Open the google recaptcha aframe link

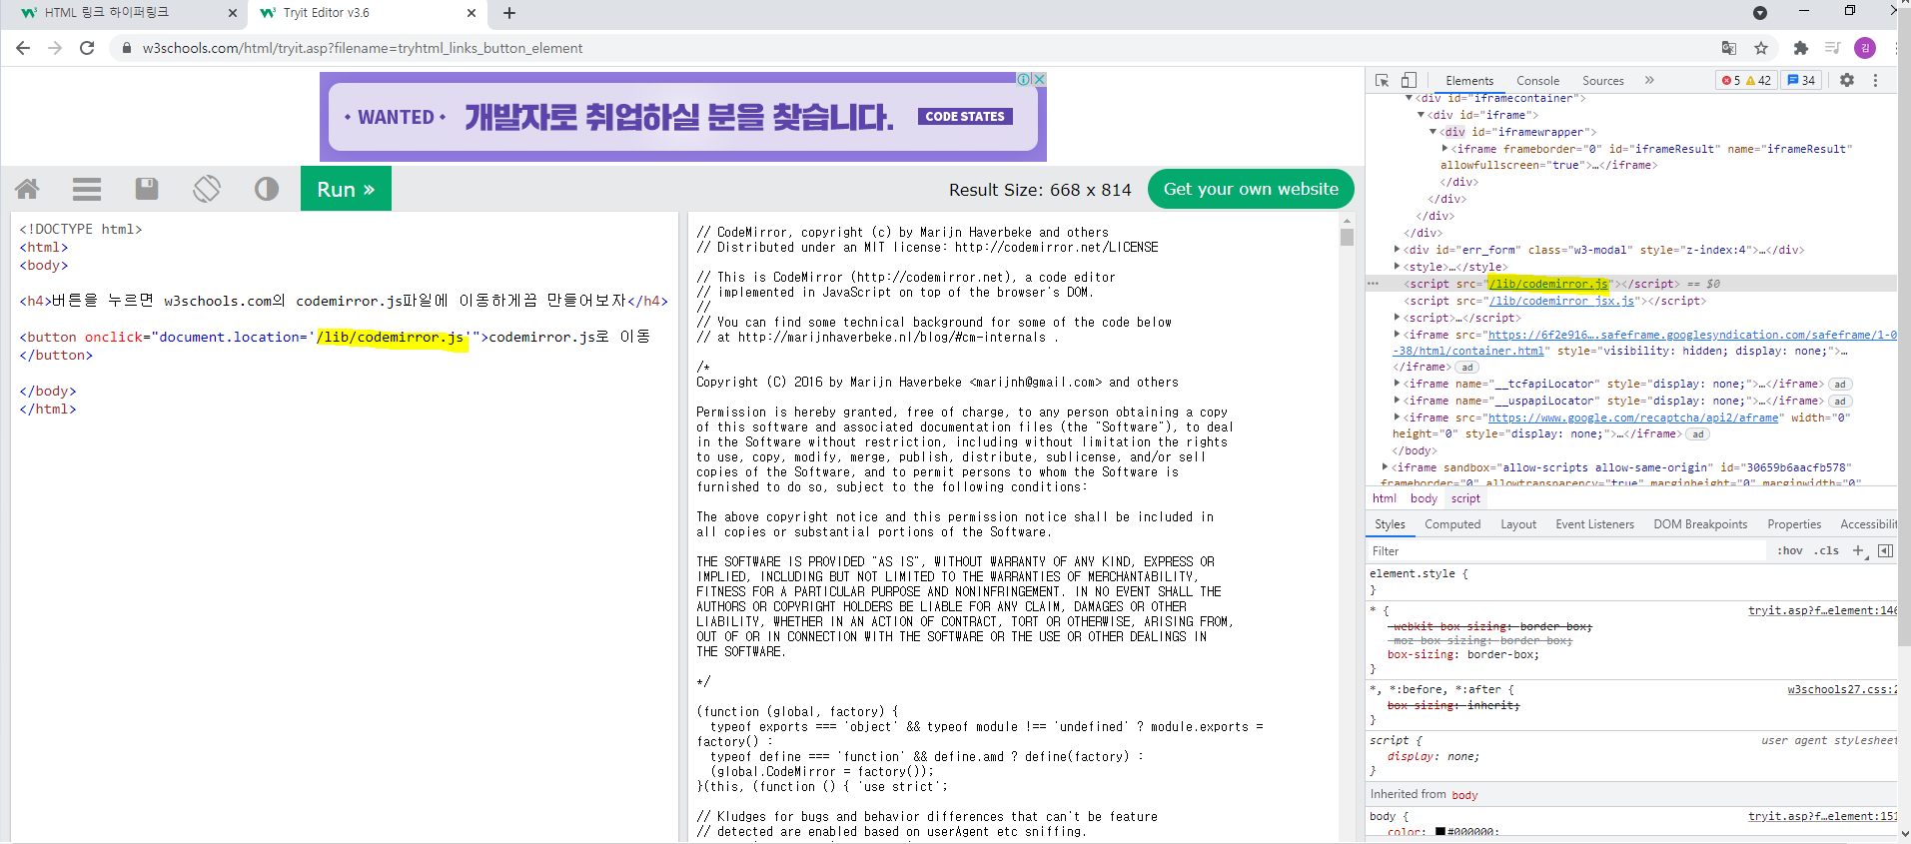1633,418
